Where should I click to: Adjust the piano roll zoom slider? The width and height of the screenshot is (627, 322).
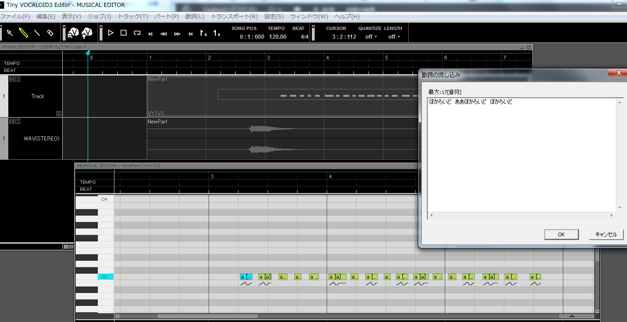(x=572, y=316)
